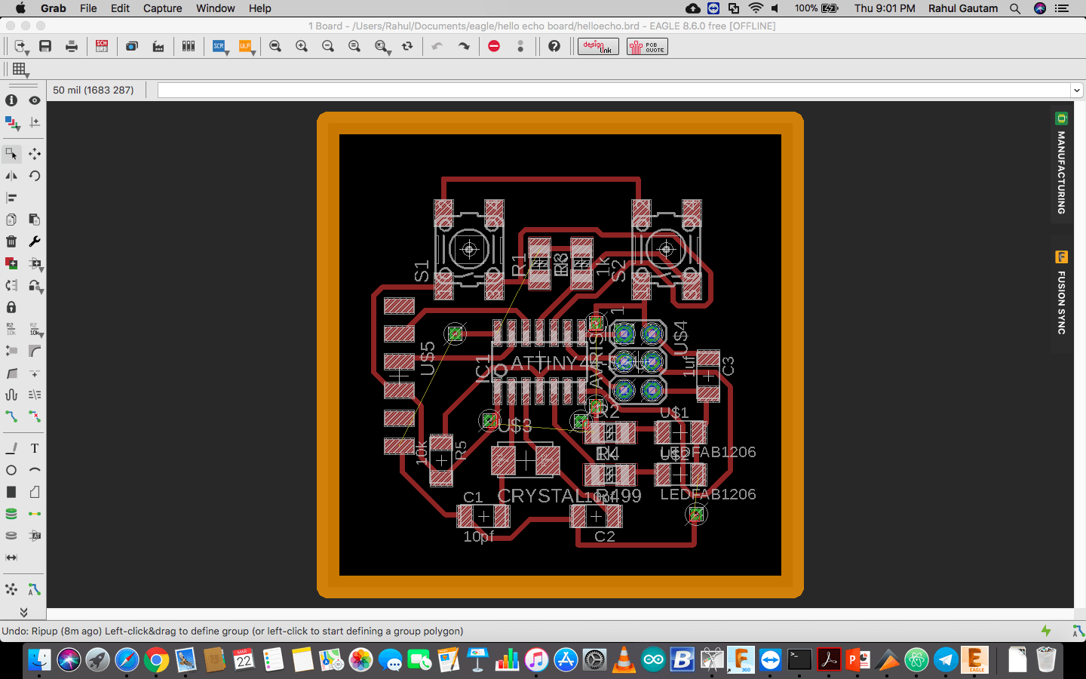Select the Signal airwire tool
This screenshot has width=1086, height=679.
35,514
